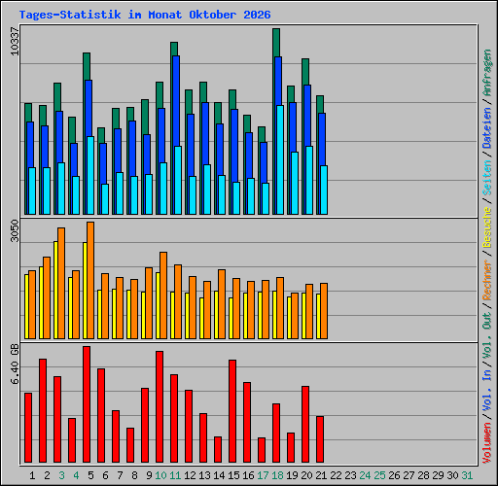Click day '9' on the x-axis
The width and height of the screenshot is (498, 486).
[x=149, y=475]
